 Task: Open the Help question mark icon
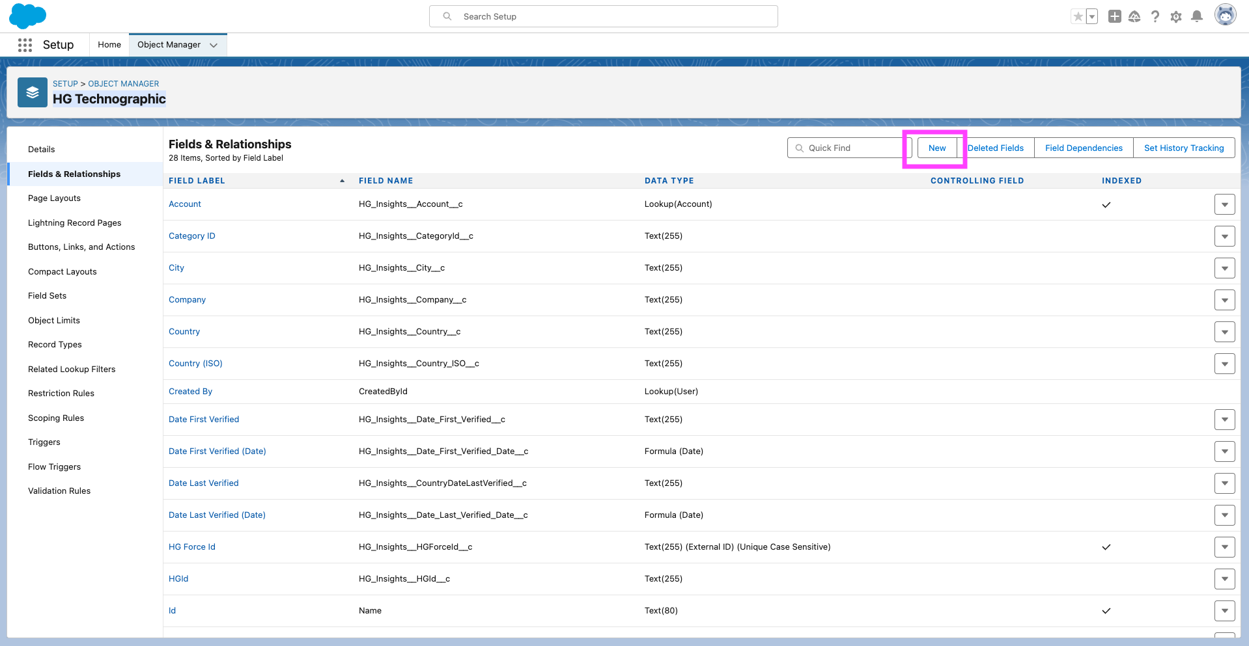pos(1155,17)
